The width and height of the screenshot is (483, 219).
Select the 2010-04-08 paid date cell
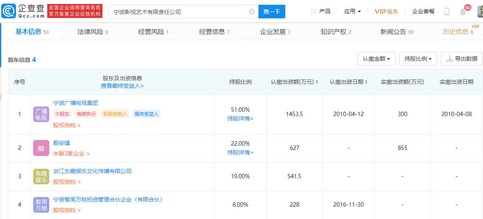(456, 114)
